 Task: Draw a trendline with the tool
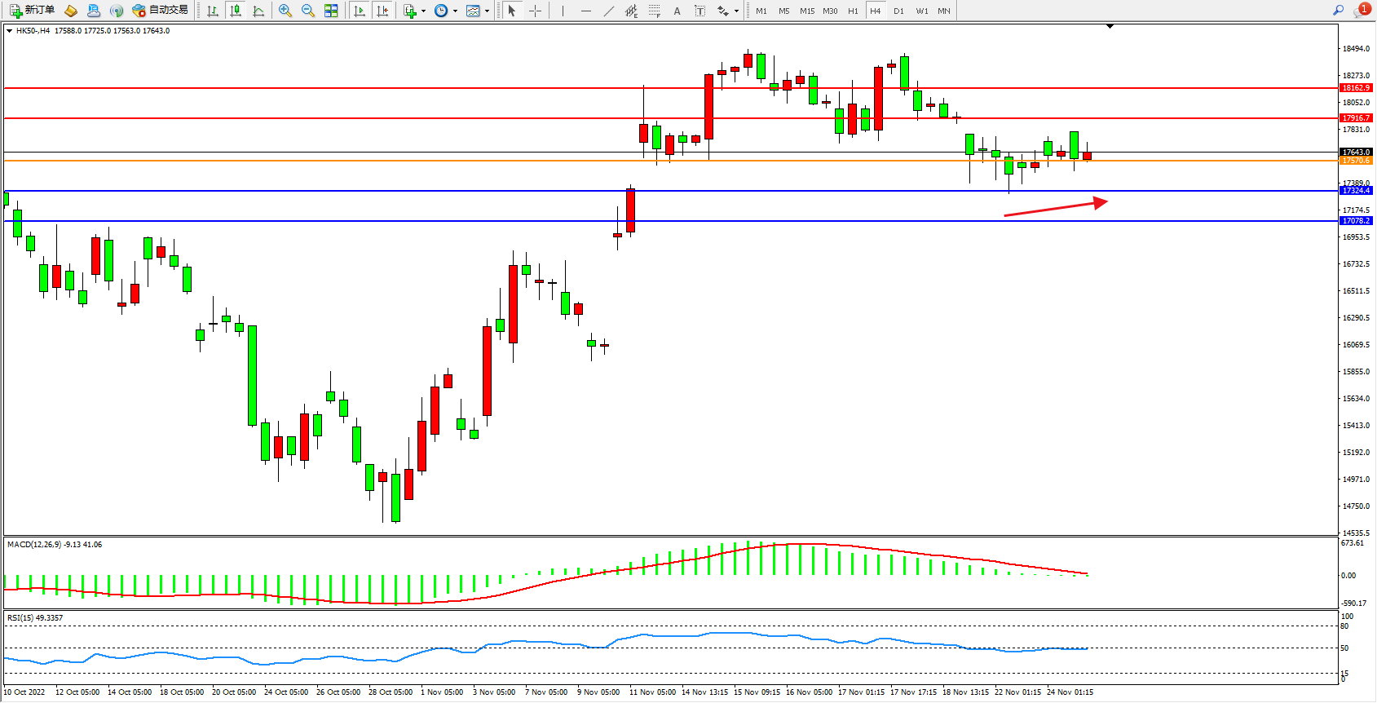pyautogui.click(x=609, y=11)
